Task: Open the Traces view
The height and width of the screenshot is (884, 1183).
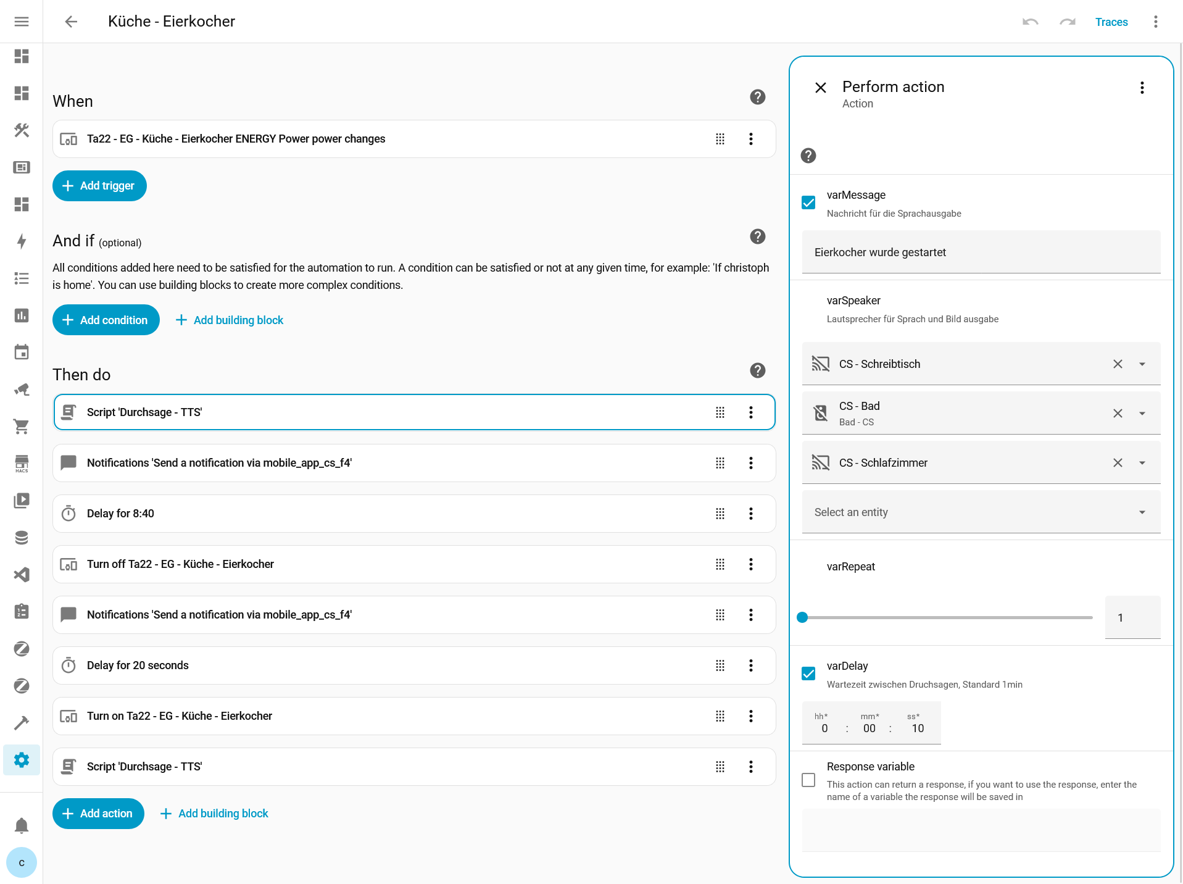Action: point(1111,22)
